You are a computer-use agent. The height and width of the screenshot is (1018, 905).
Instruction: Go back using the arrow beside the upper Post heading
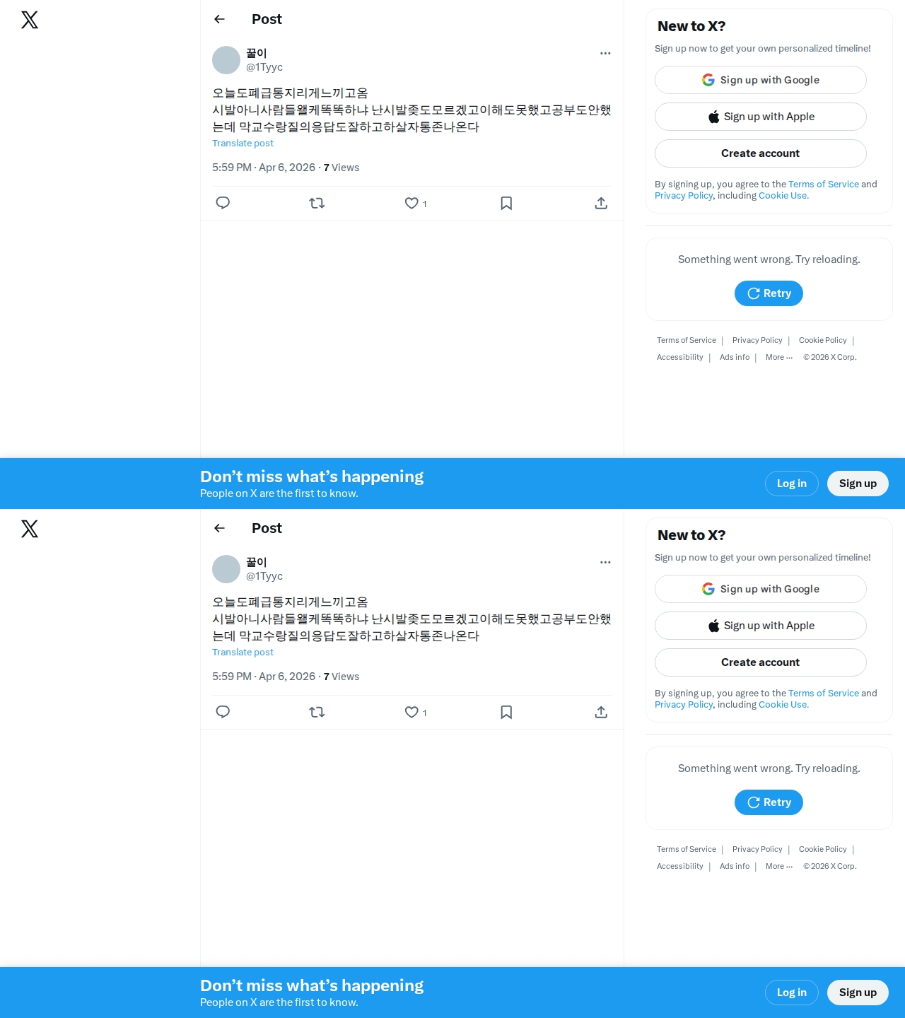[219, 19]
